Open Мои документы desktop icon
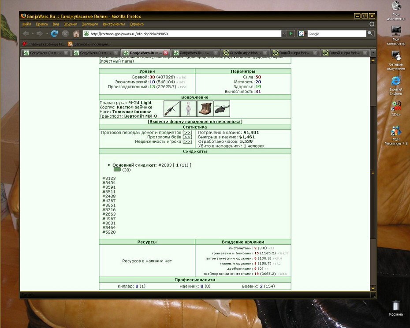 396,11
